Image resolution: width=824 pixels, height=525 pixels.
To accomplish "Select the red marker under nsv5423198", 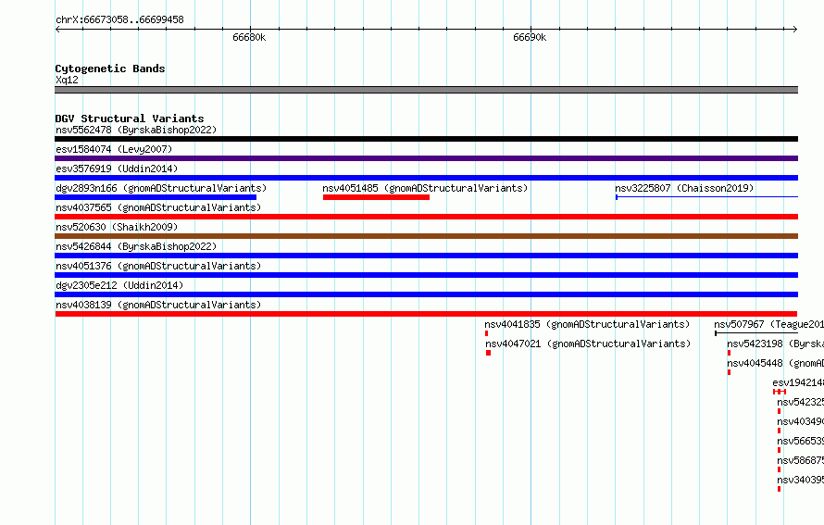I will pos(729,353).
